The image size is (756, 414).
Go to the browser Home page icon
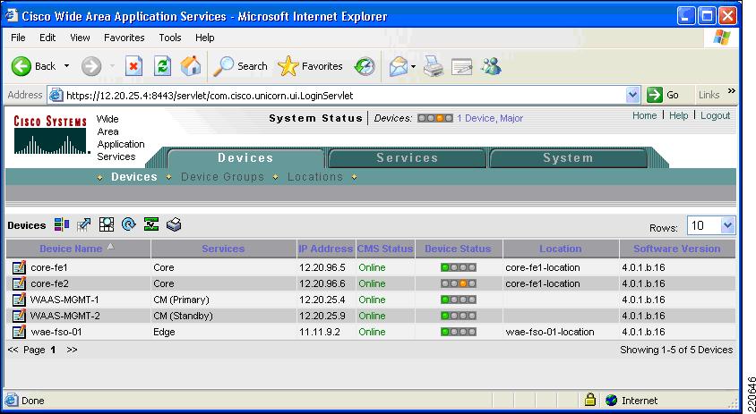pyautogui.click(x=191, y=66)
